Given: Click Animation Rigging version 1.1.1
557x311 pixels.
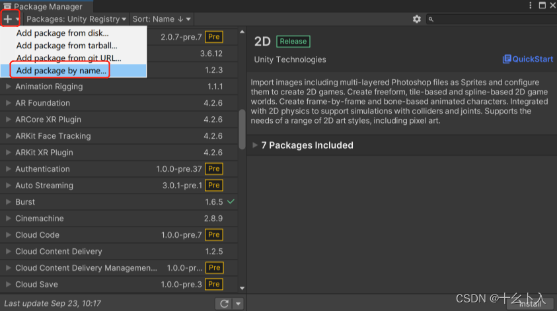Looking at the screenshot, I should [x=215, y=86].
